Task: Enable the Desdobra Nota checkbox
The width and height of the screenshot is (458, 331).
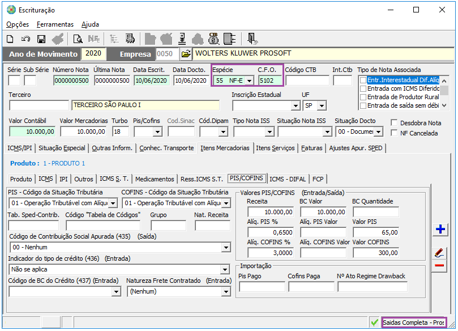Action: tap(395, 123)
